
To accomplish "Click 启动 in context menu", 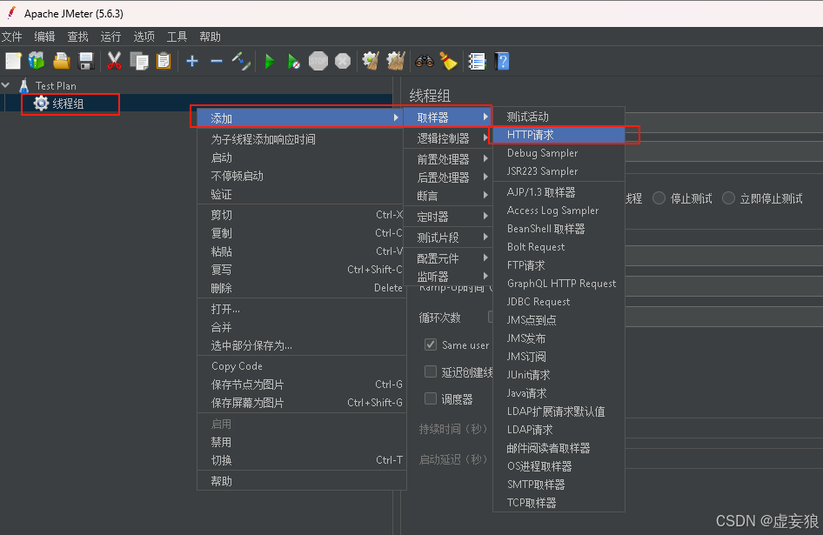I will coord(299,157).
